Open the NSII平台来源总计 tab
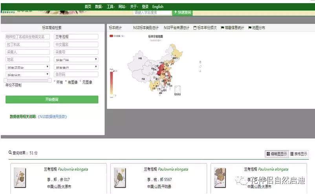 coord(176,28)
